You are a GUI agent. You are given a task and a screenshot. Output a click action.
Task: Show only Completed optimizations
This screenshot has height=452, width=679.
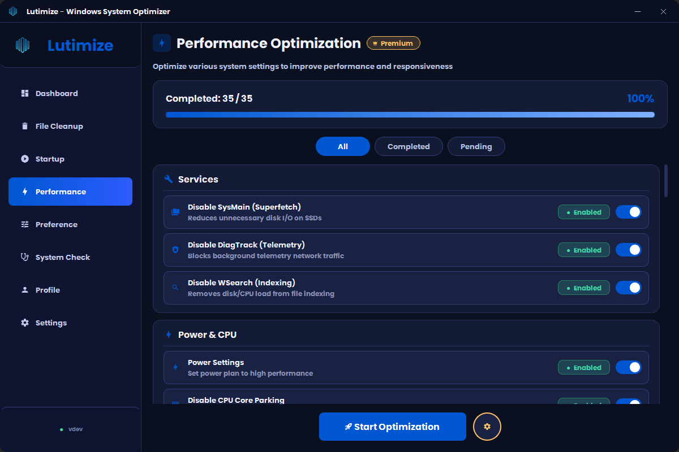pos(409,146)
